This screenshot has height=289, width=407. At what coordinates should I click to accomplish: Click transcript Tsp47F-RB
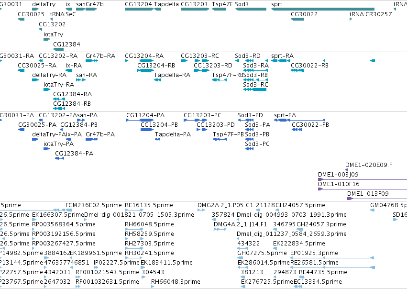click(227, 75)
